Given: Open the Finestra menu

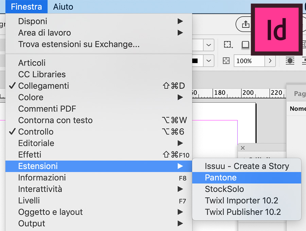Looking at the screenshot, I should 26,7.
